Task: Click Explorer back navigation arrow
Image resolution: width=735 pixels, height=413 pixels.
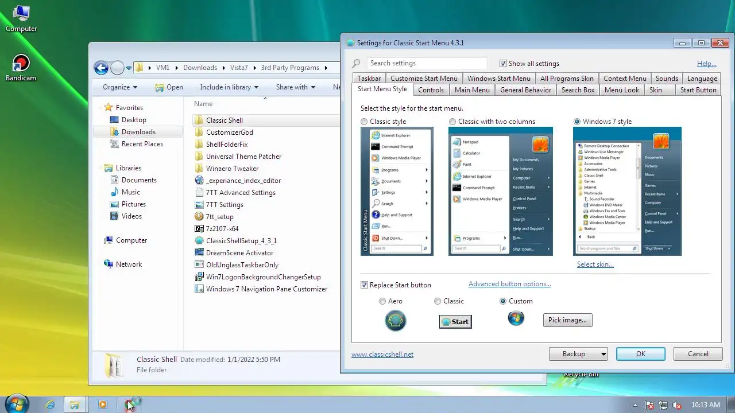Action: [x=101, y=68]
